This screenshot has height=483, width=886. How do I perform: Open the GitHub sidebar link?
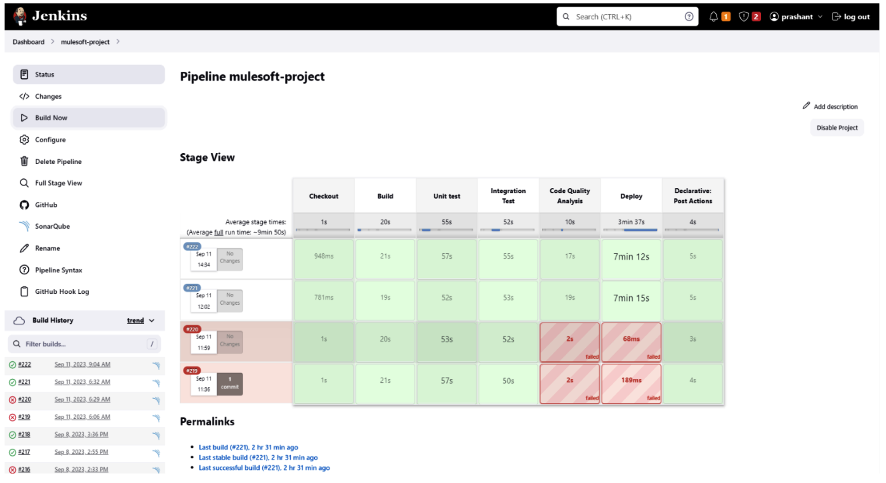pyautogui.click(x=89, y=205)
